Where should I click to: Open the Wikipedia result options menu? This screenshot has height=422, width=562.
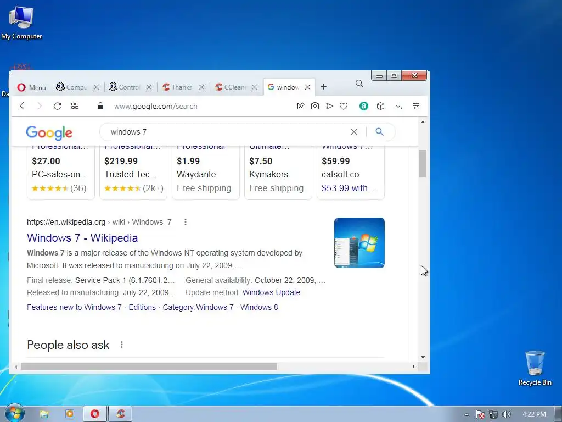click(x=186, y=222)
